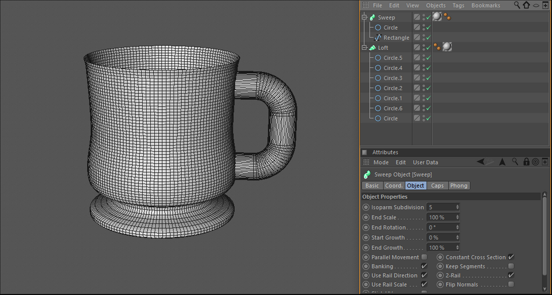
Task: Click the Sweep object's Phong tag sphere
Action: tap(437, 17)
